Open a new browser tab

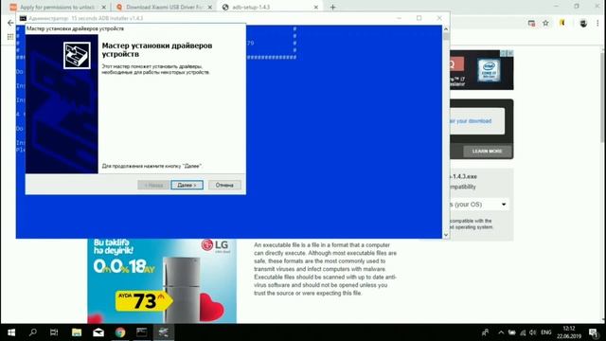point(332,7)
